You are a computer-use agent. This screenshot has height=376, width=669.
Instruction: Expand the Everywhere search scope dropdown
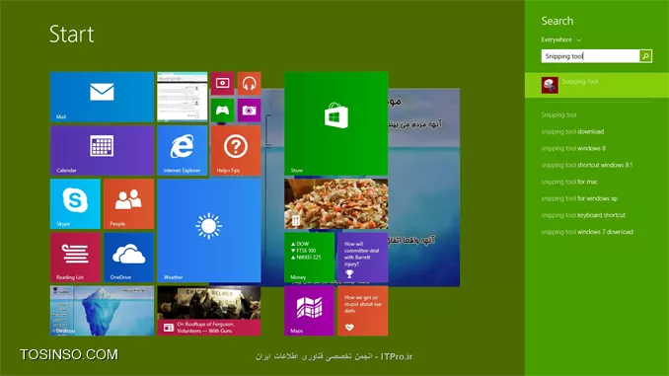click(x=561, y=39)
